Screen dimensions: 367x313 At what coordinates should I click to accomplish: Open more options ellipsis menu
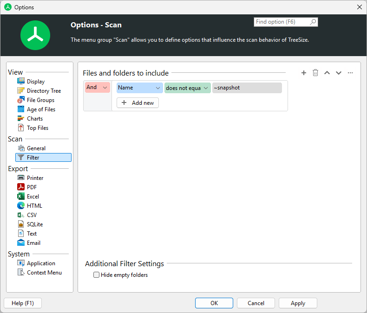(x=350, y=73)
